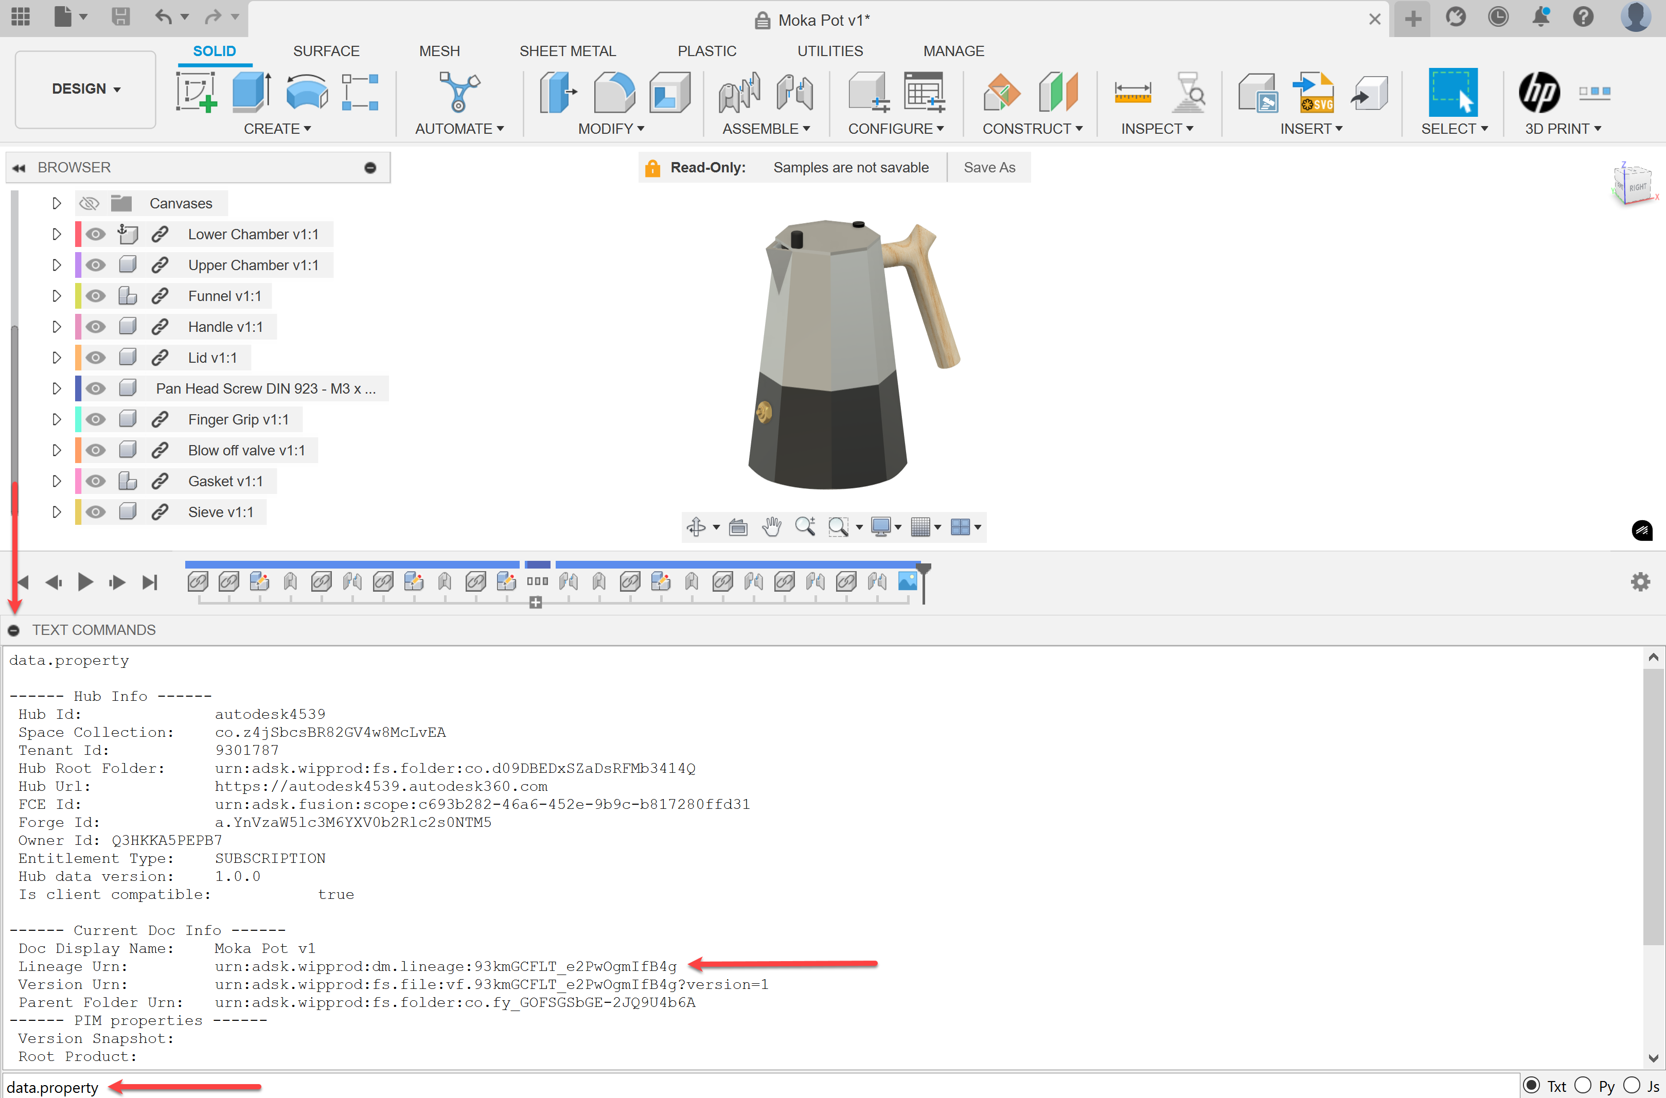The height and width of the screenshot is (1098, 1666).
Task: Click the Automated Modeling icon
Action: pos(459,92)
